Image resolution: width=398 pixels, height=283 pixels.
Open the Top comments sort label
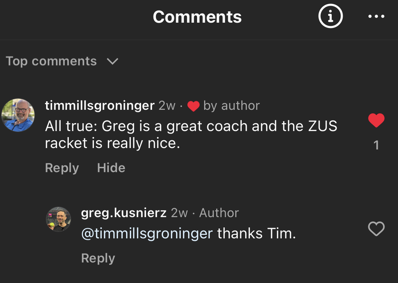coord(51,61)
